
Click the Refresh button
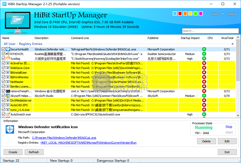tap(34, 152)
